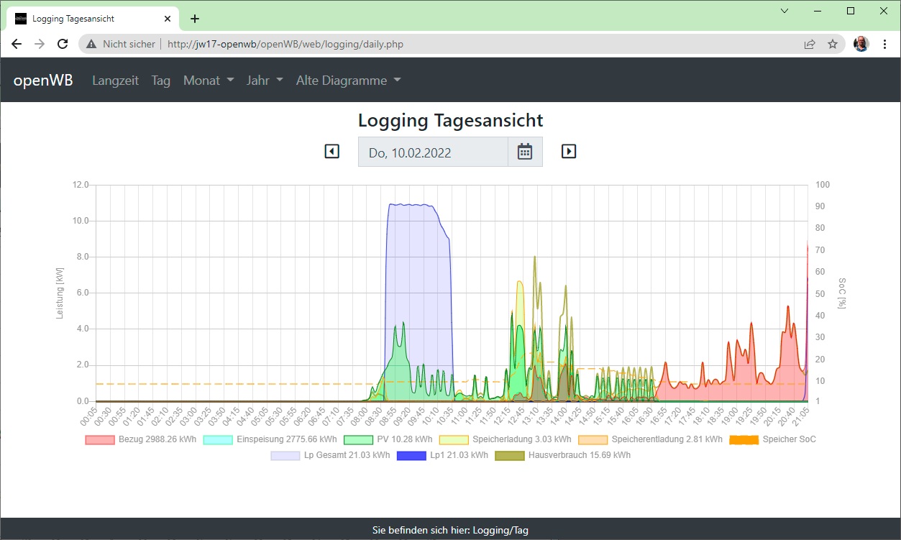Go to the previous day arrow

coord(331,152)
